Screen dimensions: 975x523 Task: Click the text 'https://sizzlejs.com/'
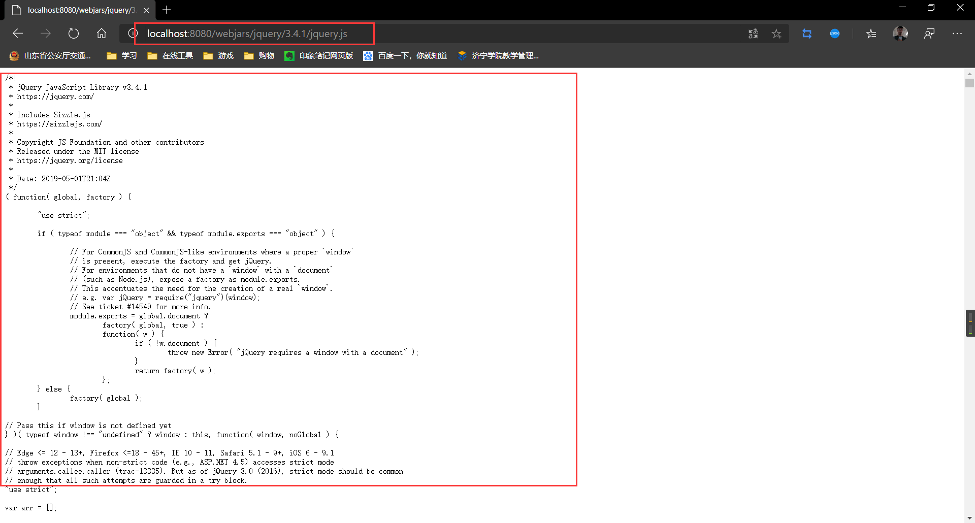[x=59, y=124]
